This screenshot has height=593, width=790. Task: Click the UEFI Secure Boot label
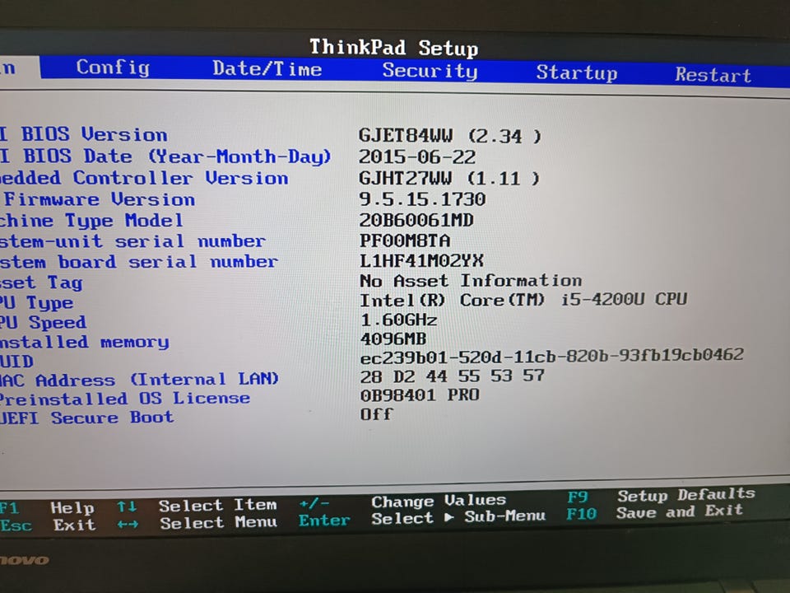(86, 418)
